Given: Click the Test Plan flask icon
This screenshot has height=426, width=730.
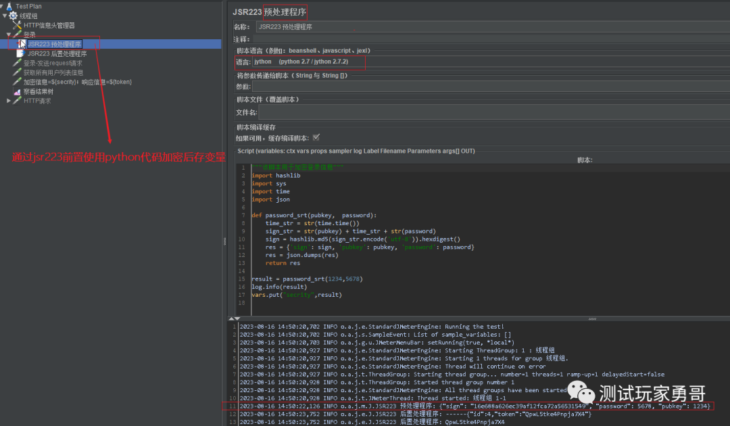Looking at the screenshot, I should [x=9, y=7].
